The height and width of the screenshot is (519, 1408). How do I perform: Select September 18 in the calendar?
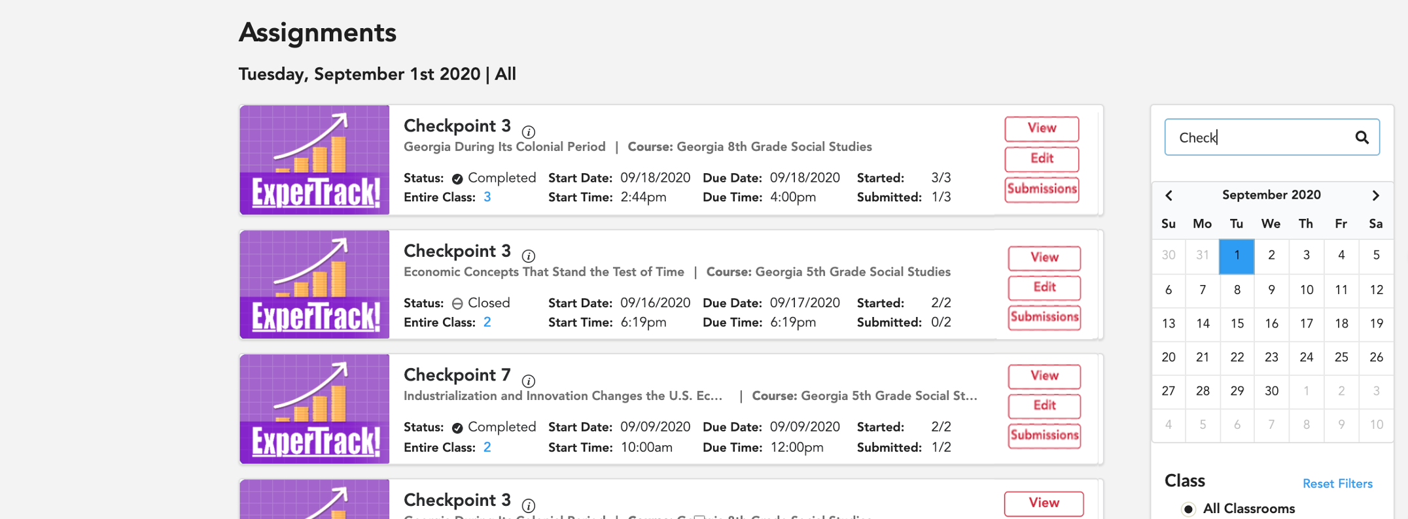coord(1341,324)
